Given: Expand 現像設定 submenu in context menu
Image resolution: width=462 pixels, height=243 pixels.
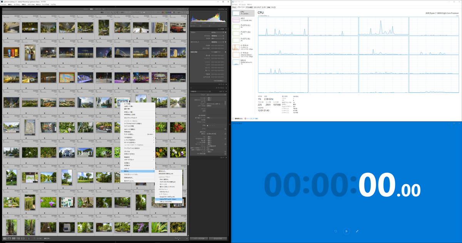Looking at the screenshot, I should [138, 157].
